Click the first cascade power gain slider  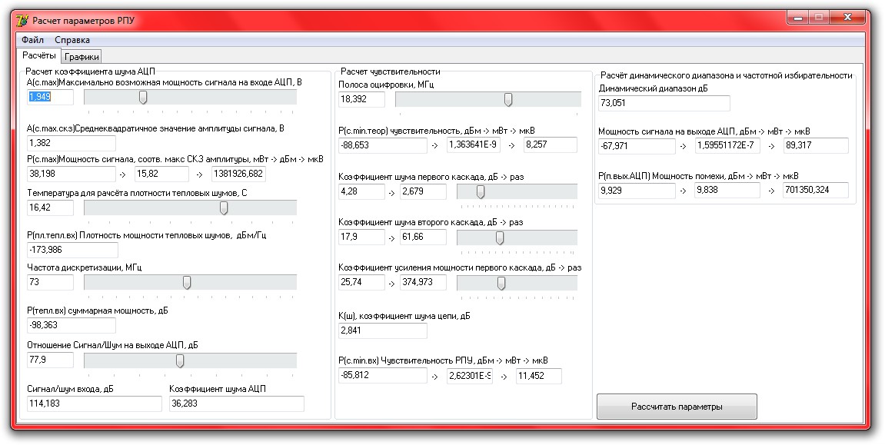[517, 283]
